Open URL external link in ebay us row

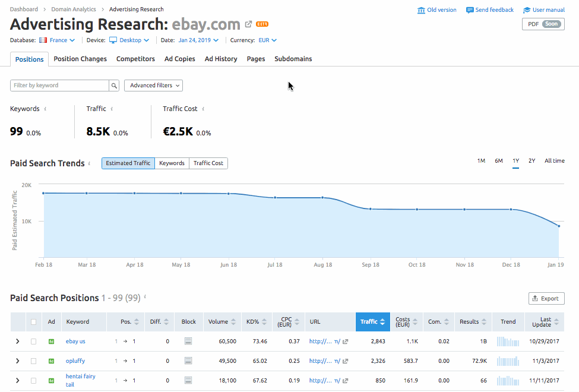[345, 342]
